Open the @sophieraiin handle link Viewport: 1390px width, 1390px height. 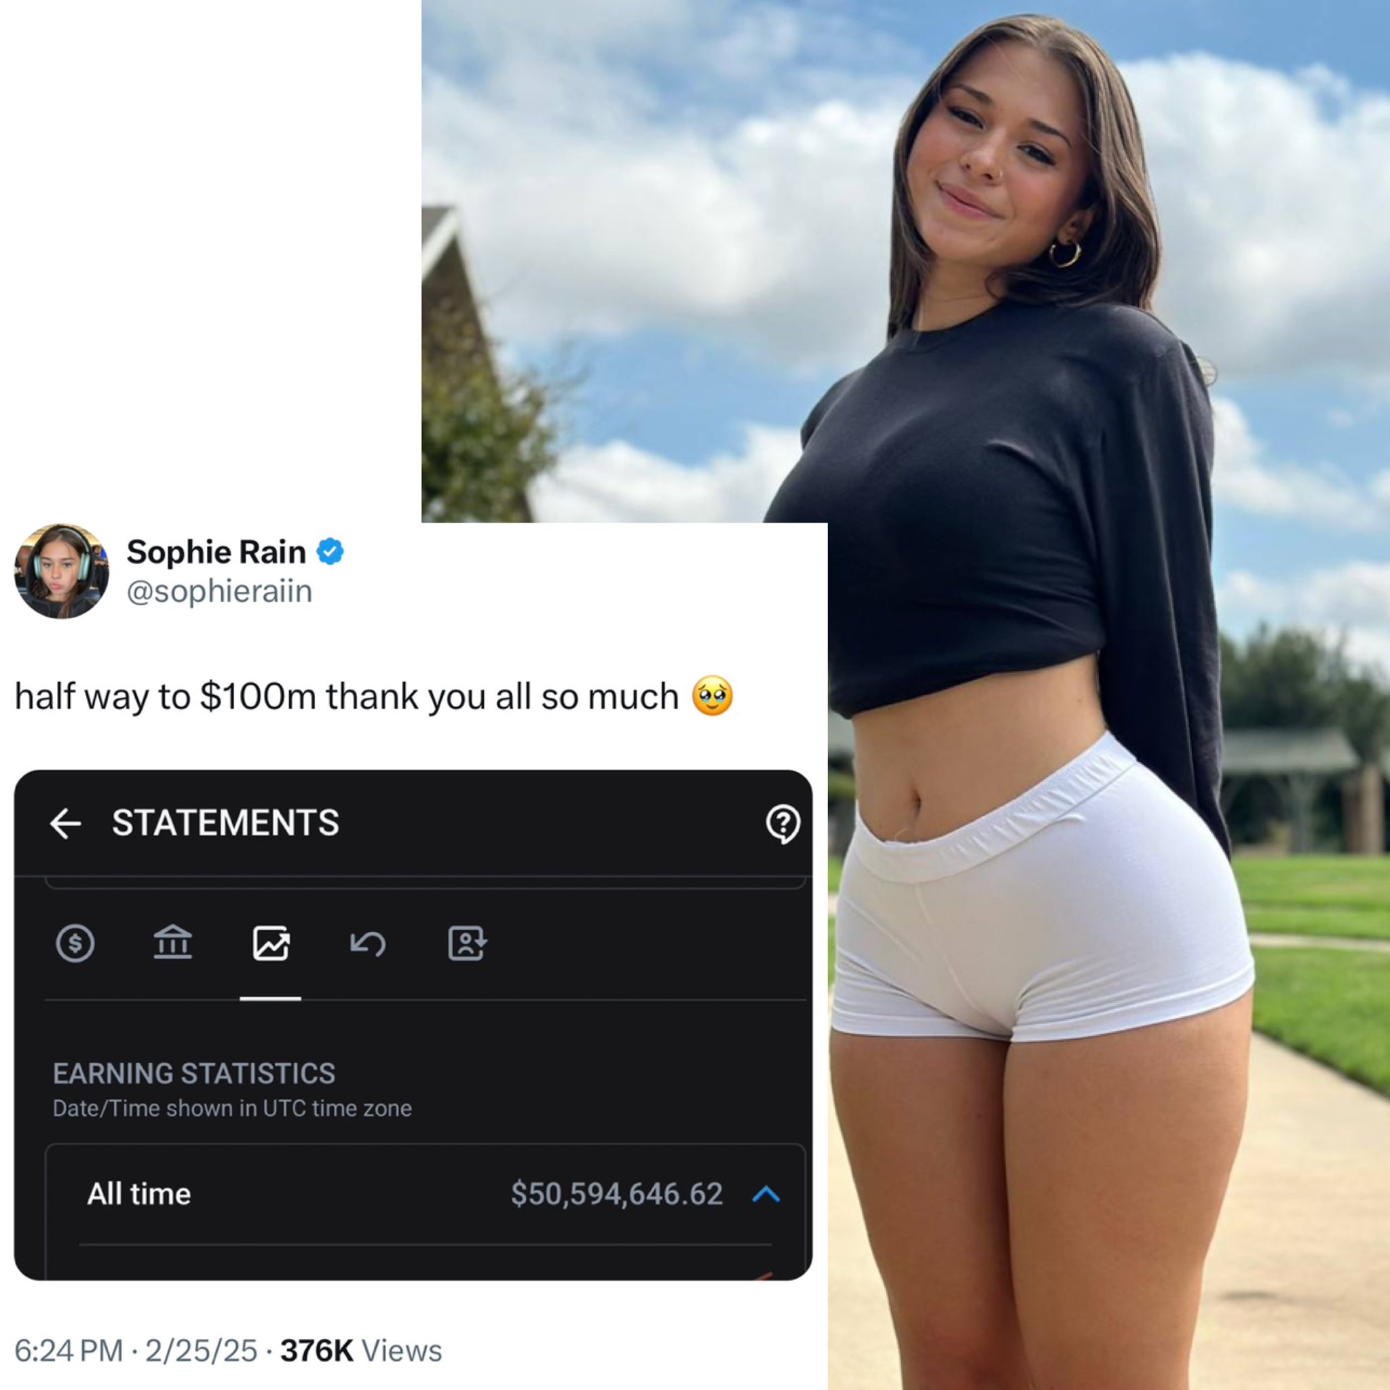click(x=219, y=591)
